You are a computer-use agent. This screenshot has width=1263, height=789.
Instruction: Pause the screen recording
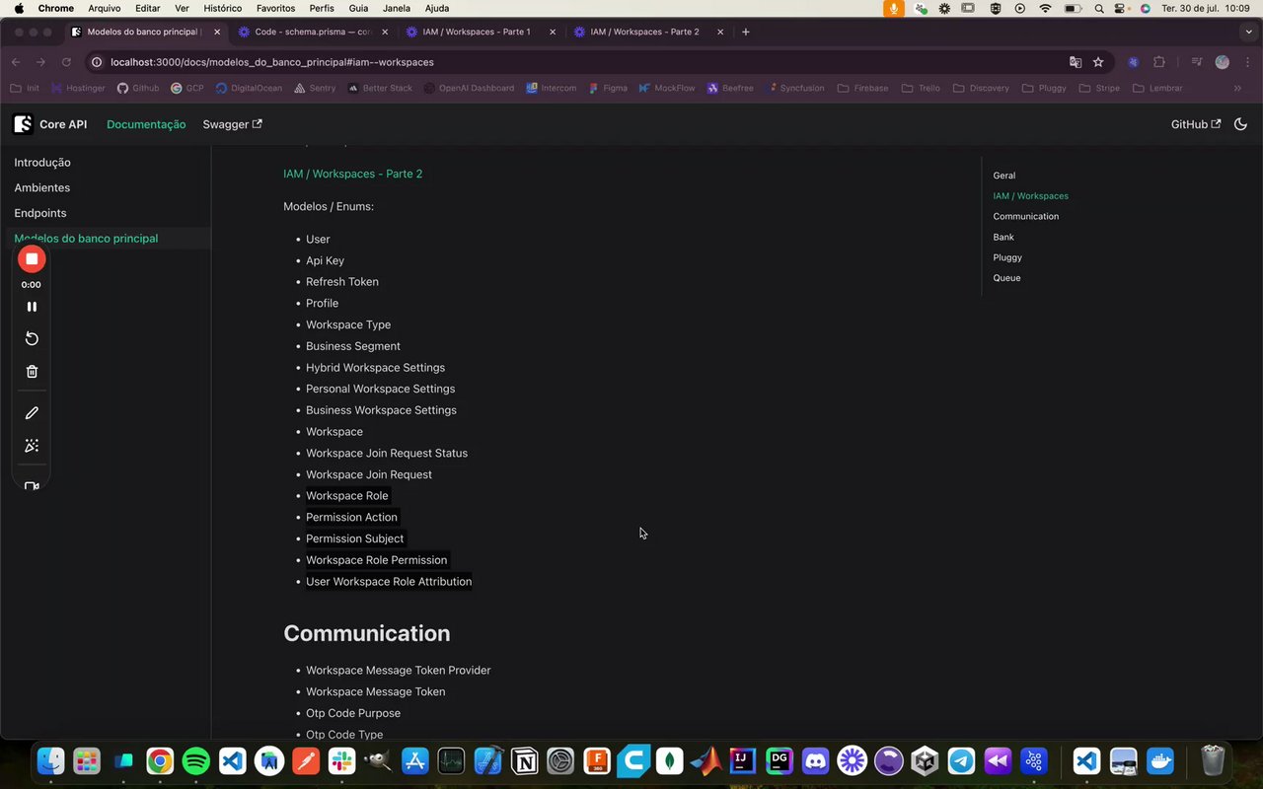(x=32, y=307)
